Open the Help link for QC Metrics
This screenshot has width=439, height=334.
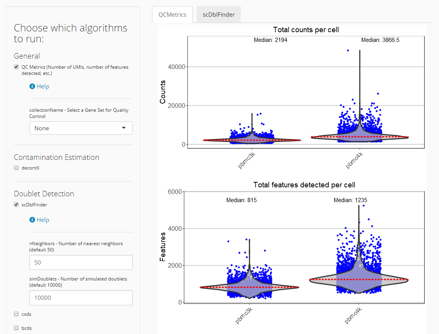pyautogui.click(x=43, y=86)
